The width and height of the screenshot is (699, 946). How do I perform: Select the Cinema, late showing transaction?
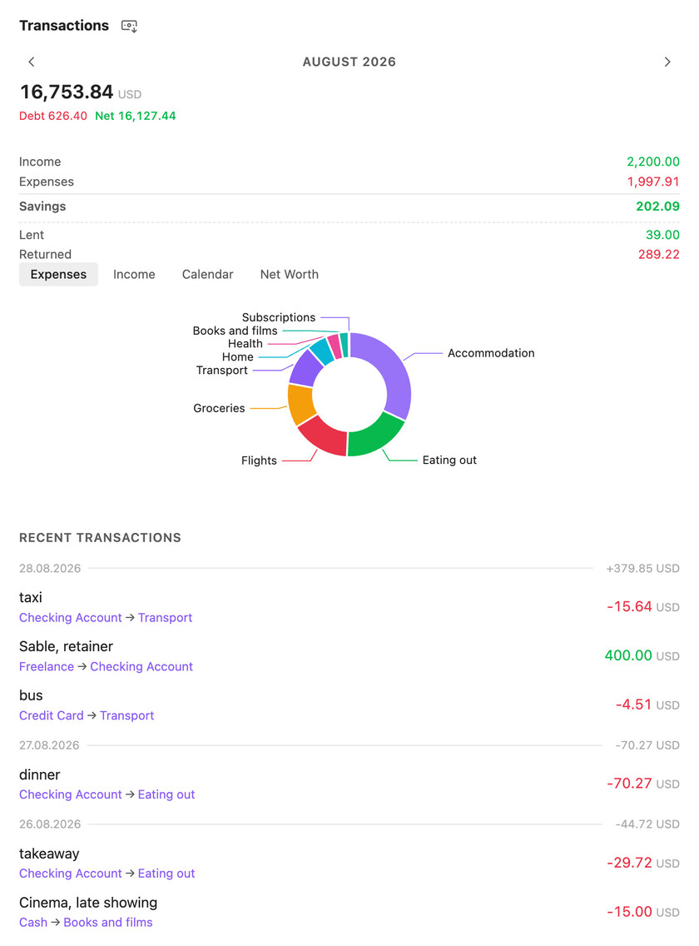349,912
